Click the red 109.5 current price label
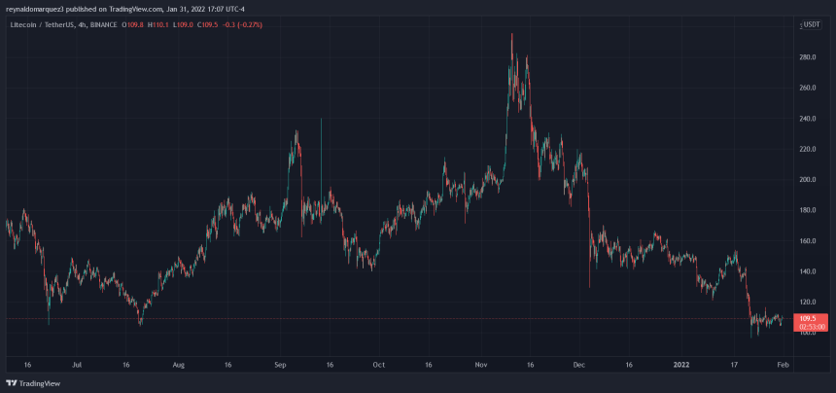The image size is (836, 393). 808,318
